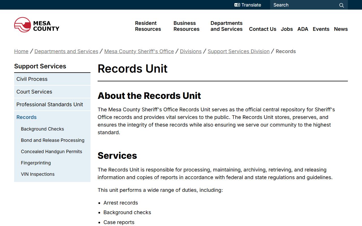The width and height of the screenshot is (362, 226).
Task: Select Records in the sidebar
Action: (52, 117)
